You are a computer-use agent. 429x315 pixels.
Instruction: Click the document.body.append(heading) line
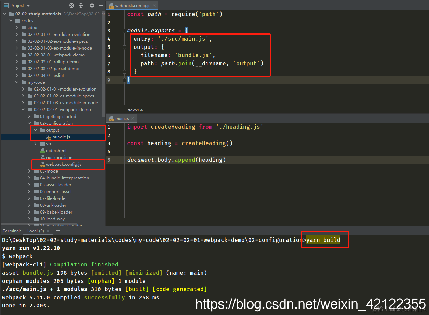176,160
